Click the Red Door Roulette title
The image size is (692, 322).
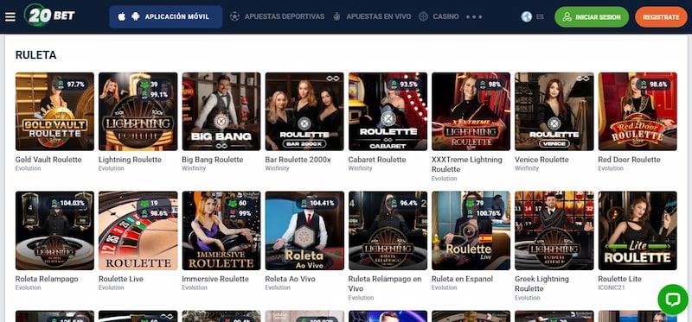(630, 160)
